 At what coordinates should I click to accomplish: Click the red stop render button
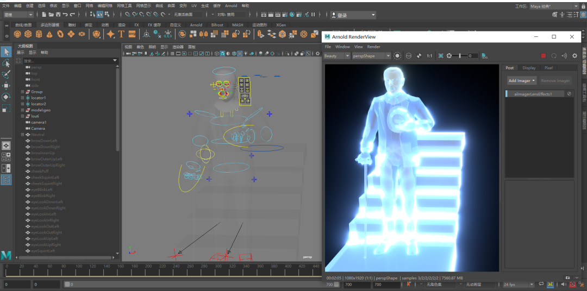pos(543,56)
